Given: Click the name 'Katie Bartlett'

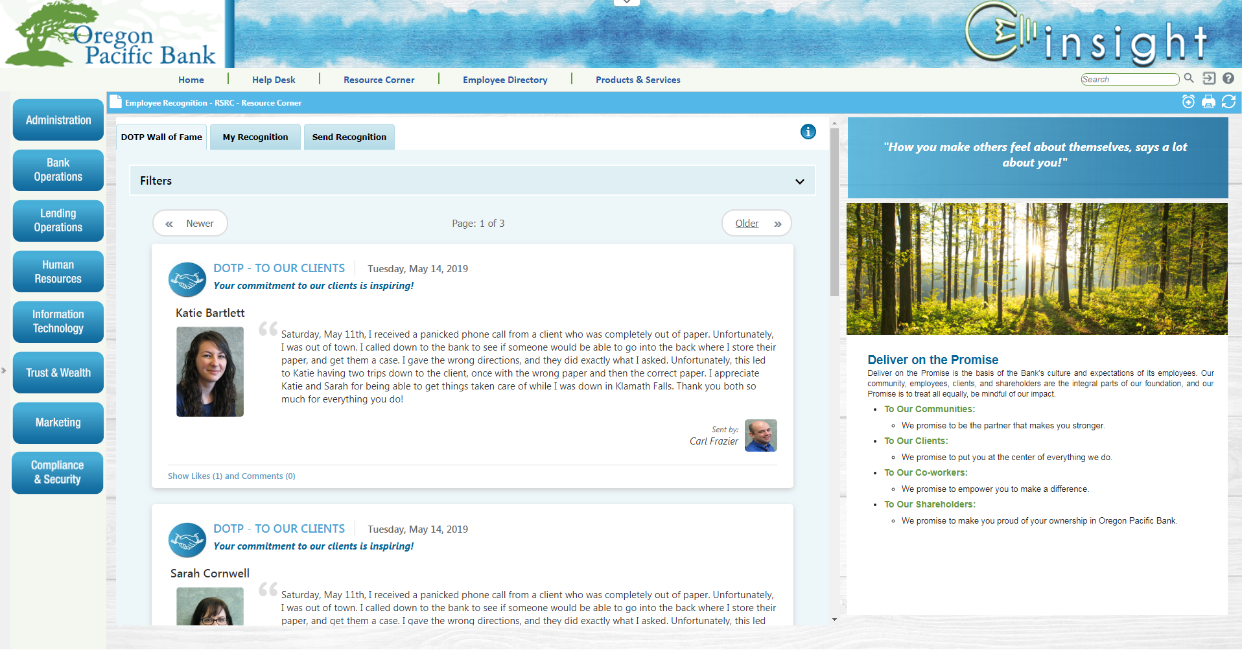Looking at the screenshot, I should click(x=210, y=313).
